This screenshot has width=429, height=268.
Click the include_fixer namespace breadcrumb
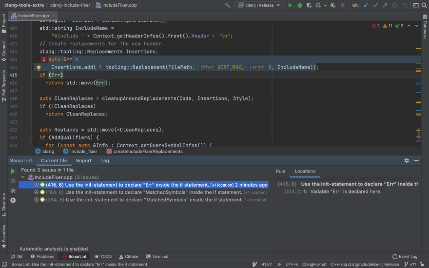(80, 151)
